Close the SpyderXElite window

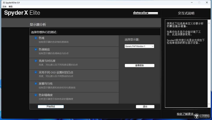[207, 2]
